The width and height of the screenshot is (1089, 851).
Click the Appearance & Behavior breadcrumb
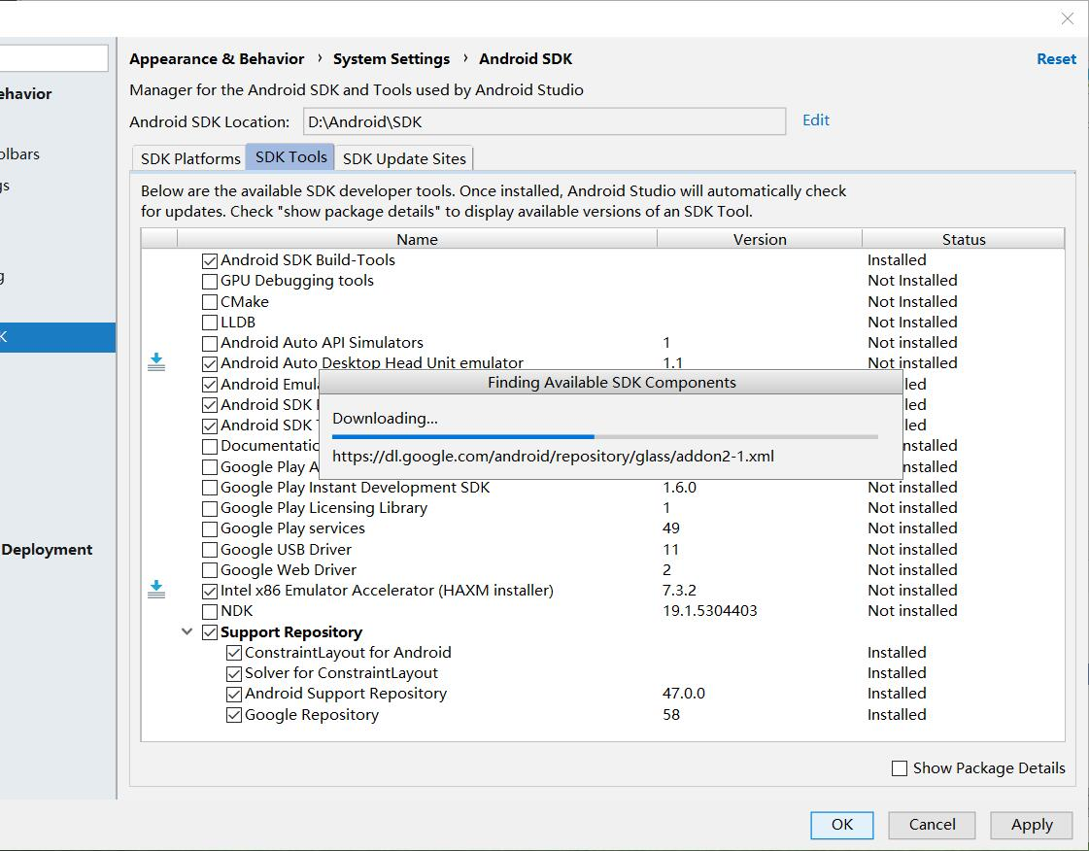(x=217, y=59)
